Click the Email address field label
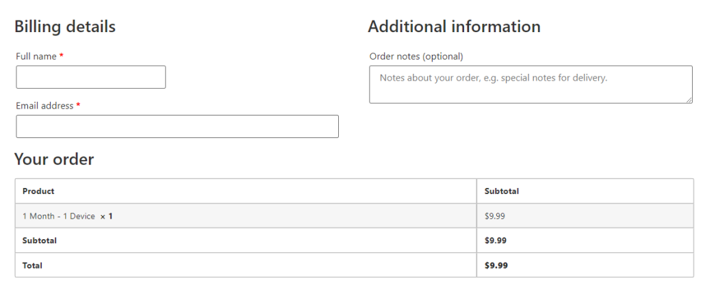Image resolution: width=701 pixels, height=285 pixels. [44, 106]
